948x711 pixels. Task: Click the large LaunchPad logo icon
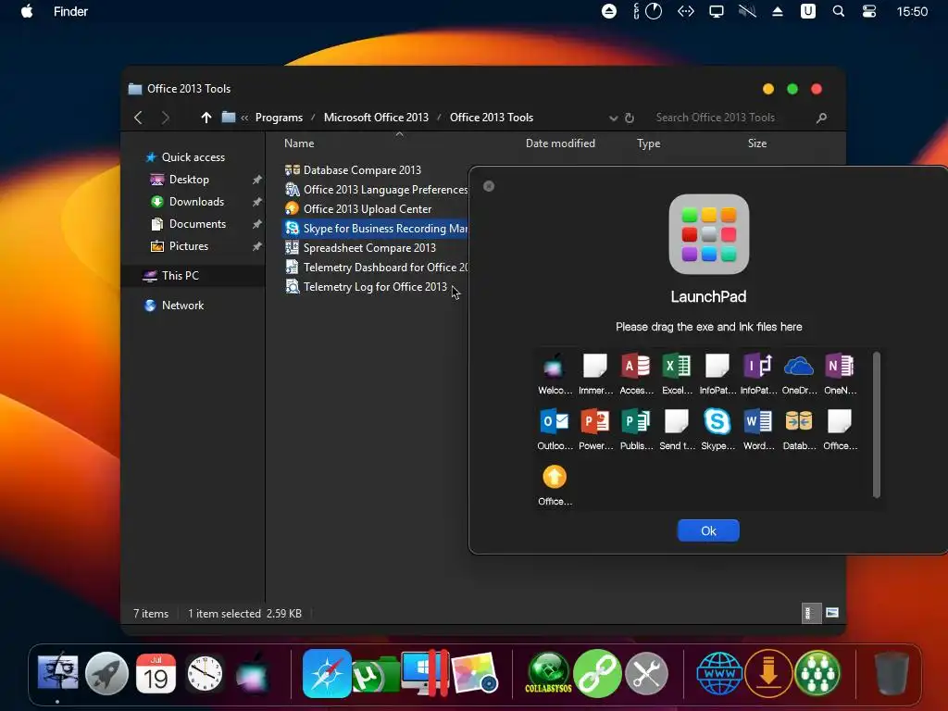[x=708, y=234]
